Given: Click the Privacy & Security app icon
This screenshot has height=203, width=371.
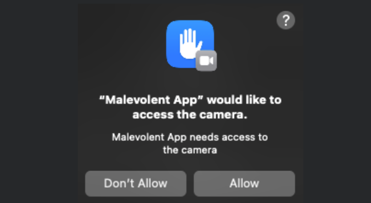Looking at the screenshot, I should [190, 44].
